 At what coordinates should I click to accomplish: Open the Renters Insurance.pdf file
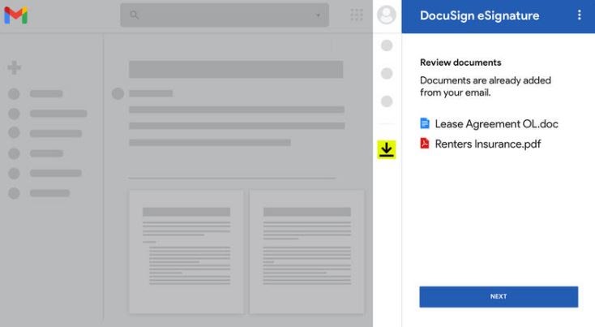pyautogui.click(x=481, y=144)
